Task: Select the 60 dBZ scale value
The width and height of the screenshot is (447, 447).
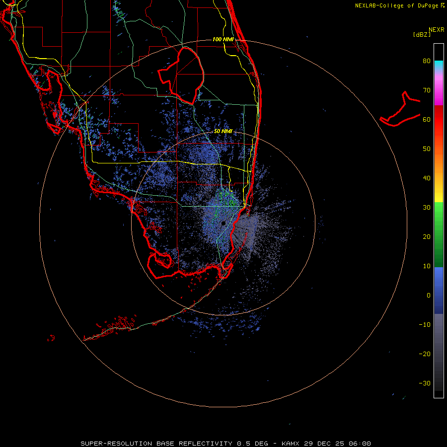Action: pyautogui.click(x=427, y=119)
